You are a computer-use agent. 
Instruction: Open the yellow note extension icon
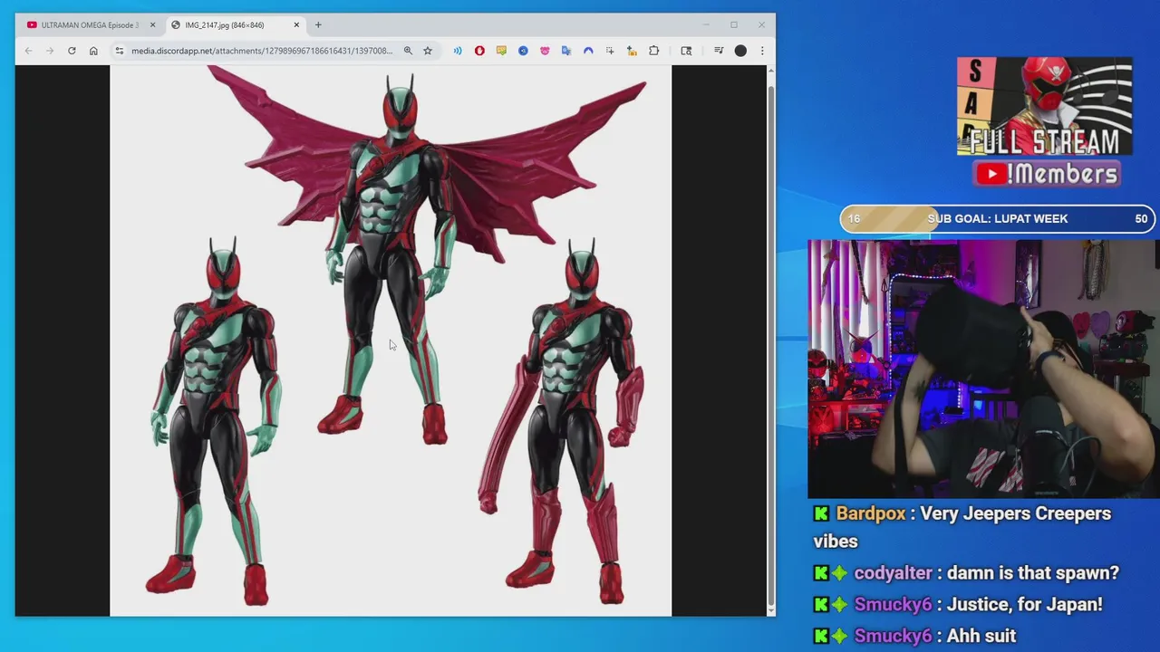coord(501,51)
